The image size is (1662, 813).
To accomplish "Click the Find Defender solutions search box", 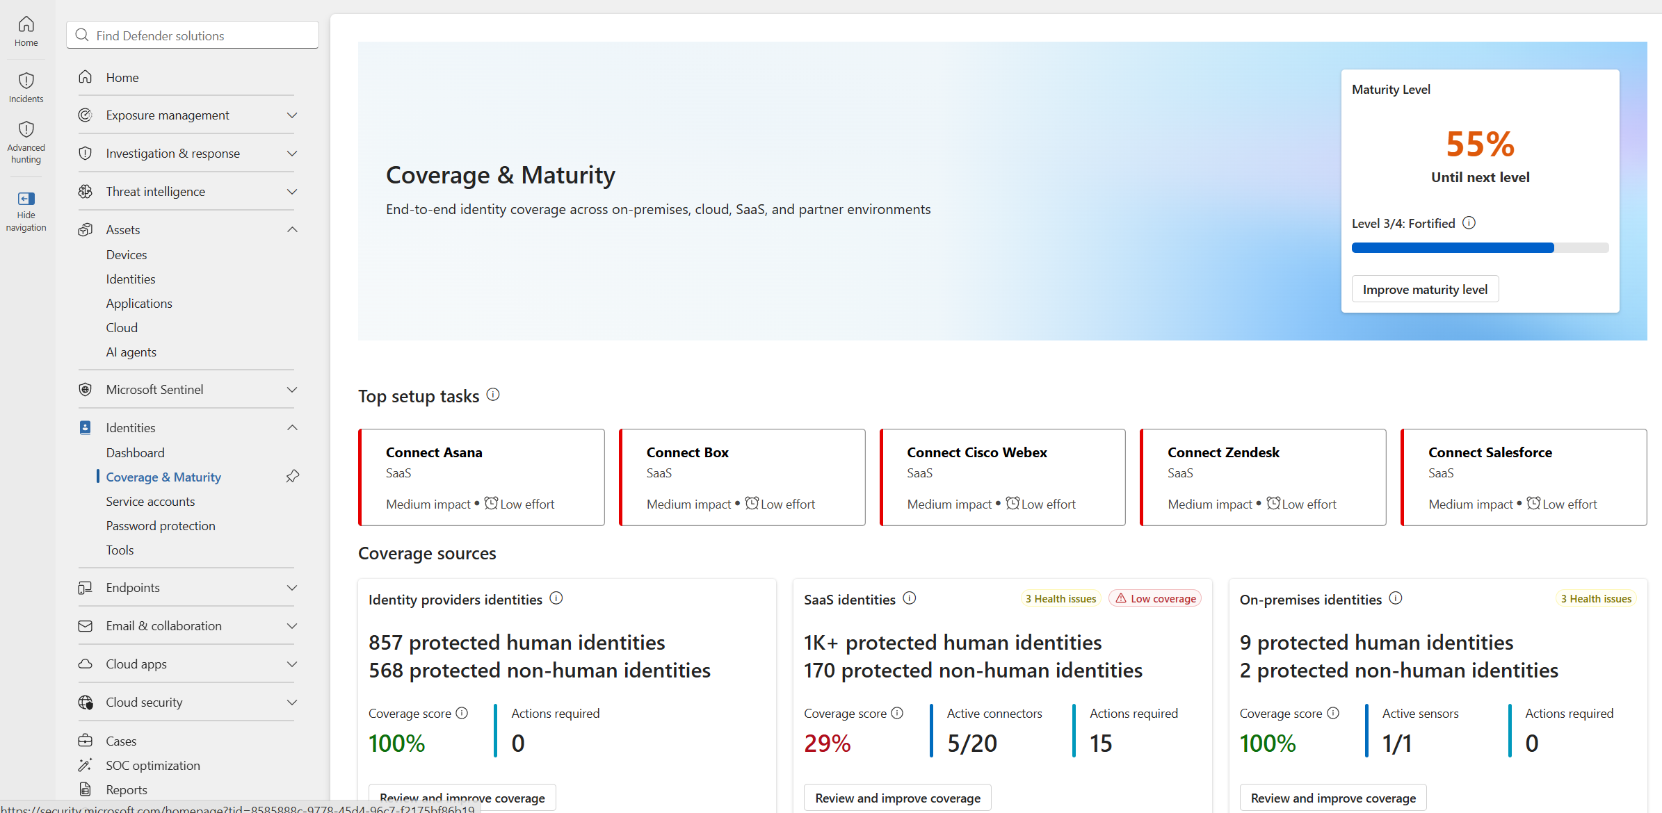I will point(193,35).
